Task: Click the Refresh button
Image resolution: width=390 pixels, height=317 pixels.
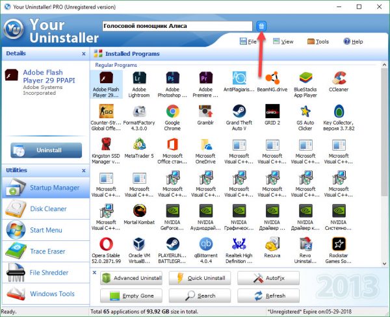Action: pos(268,296)
